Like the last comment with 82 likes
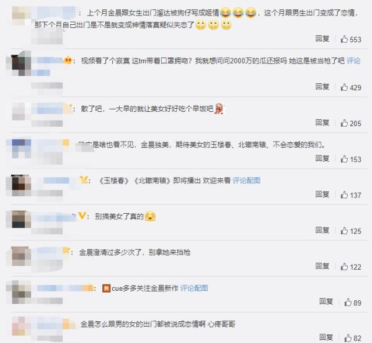This screenshot has height=343, width=372. (x=348, y=338)
